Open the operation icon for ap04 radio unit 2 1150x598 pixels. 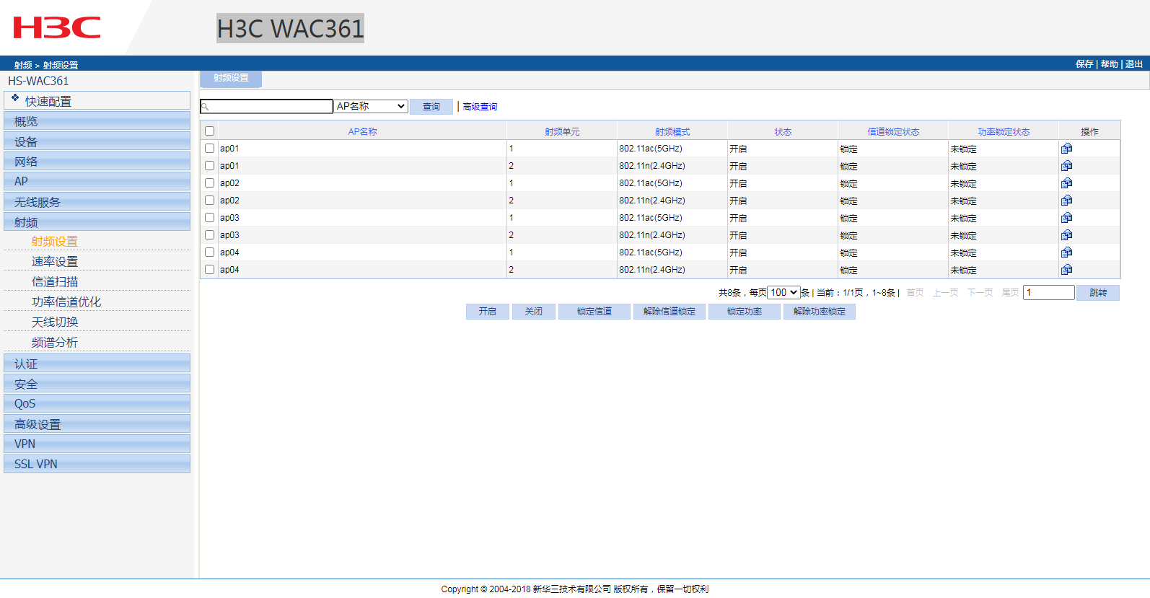tap(1066, 270)
